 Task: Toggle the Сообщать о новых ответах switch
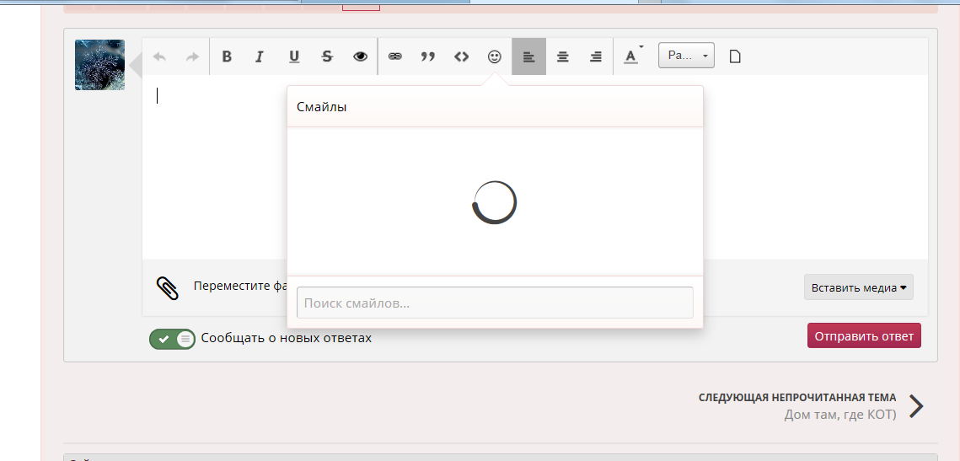(173, 339)
